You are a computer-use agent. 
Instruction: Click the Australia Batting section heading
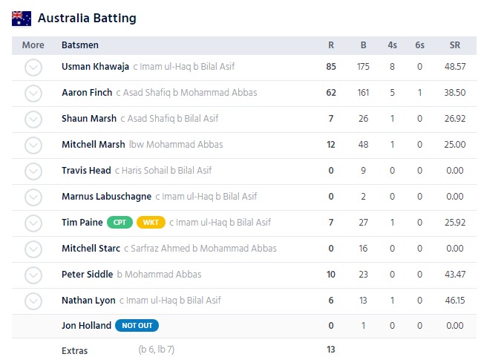tap(87, 18)
